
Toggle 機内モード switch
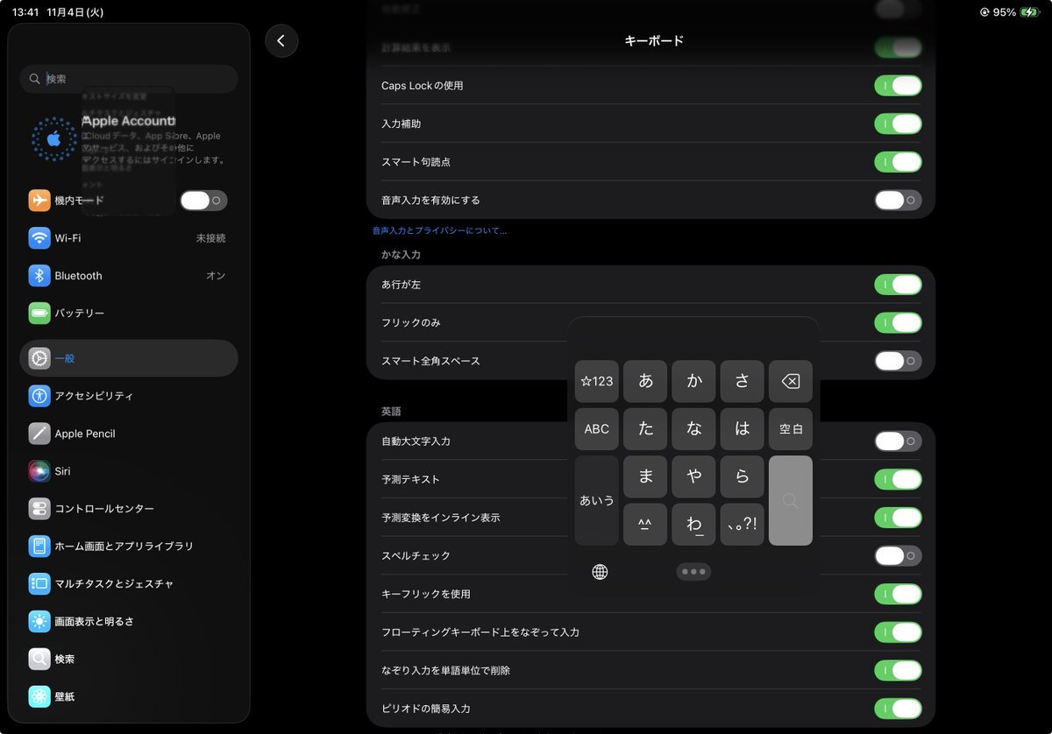(x=203, y=201)
